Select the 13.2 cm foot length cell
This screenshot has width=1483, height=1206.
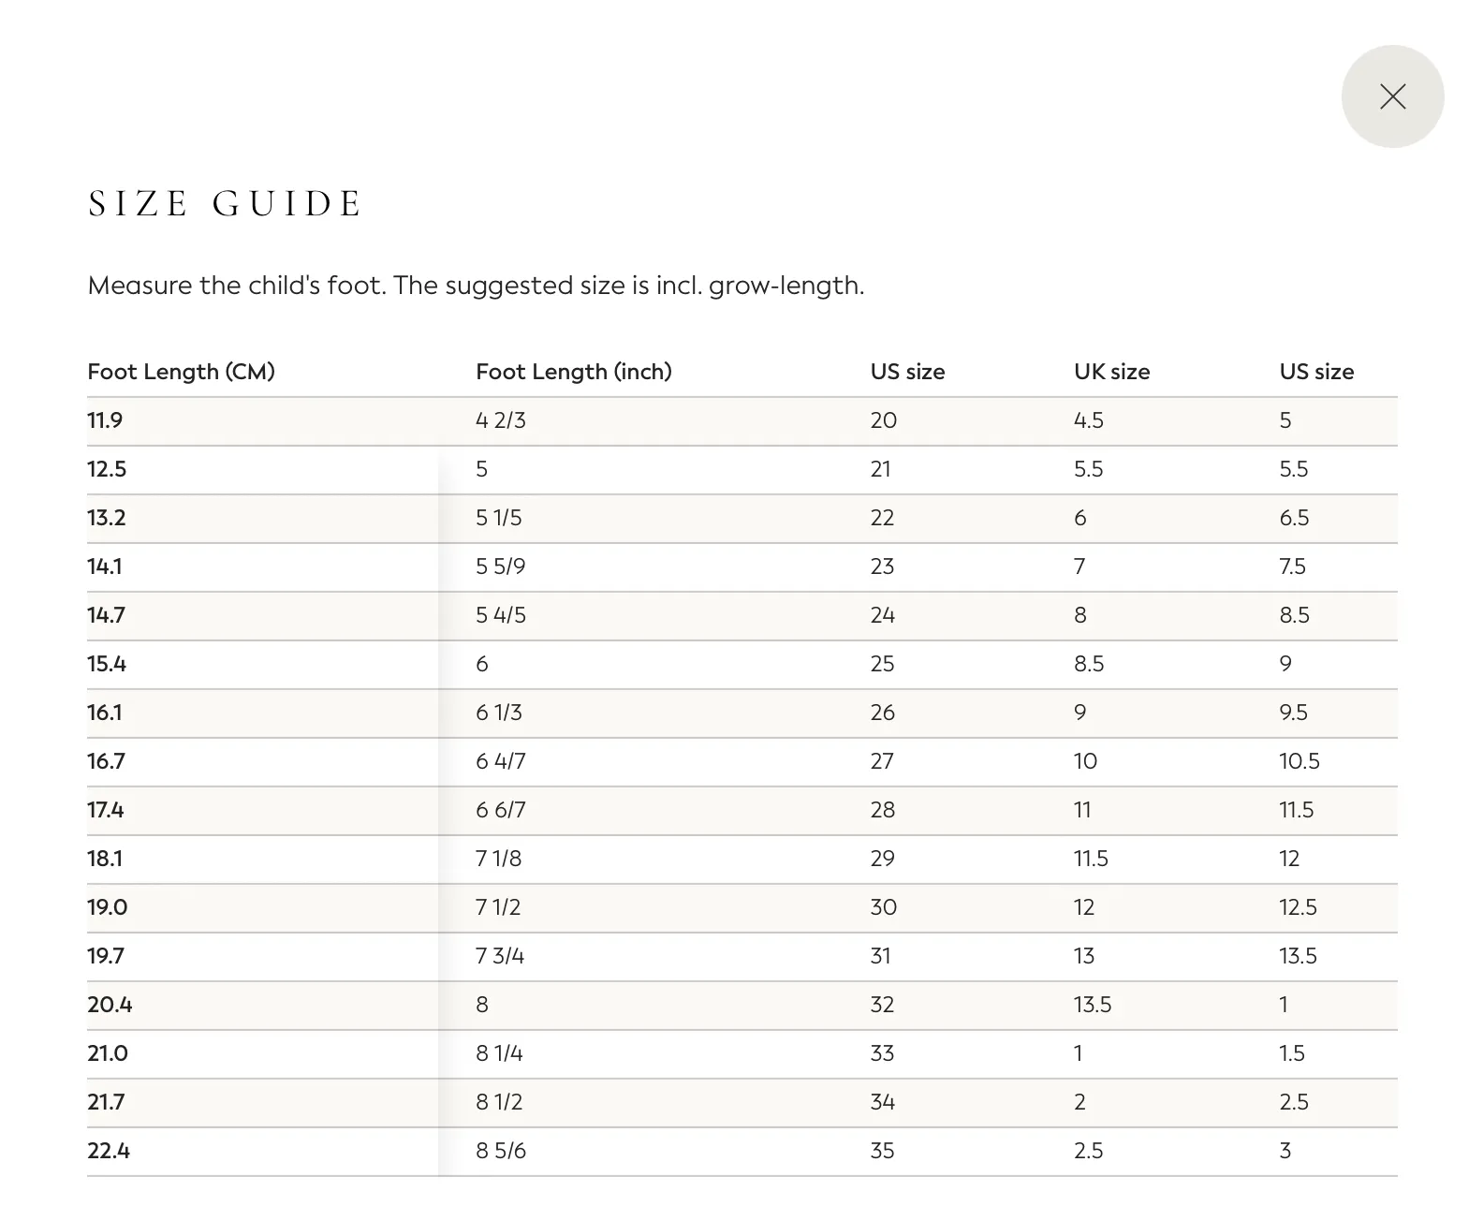point(107,518)
